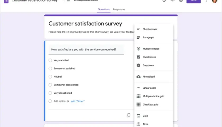Click the purple Send button
The image size is (222, 127).
193,1
